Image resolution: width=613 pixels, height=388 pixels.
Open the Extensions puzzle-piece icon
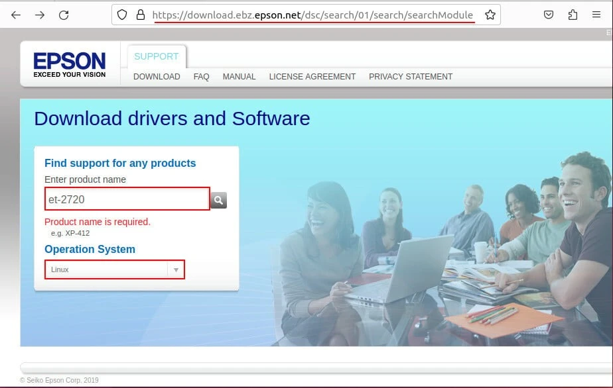573,15
